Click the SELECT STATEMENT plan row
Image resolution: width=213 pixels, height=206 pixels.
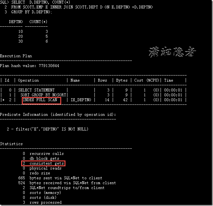[93, 90]
